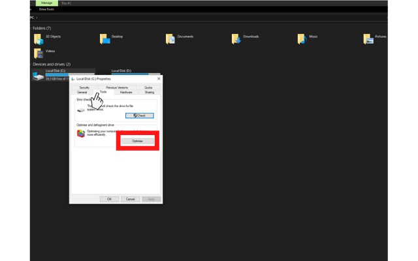Click the 'Downloads' folder name
Image resolution: width=418 pixels, height=261 pixels.
tap(251, 37)
